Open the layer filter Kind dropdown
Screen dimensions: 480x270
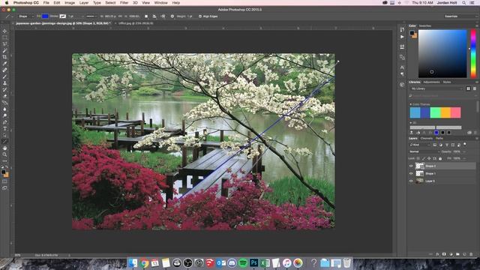419,145
